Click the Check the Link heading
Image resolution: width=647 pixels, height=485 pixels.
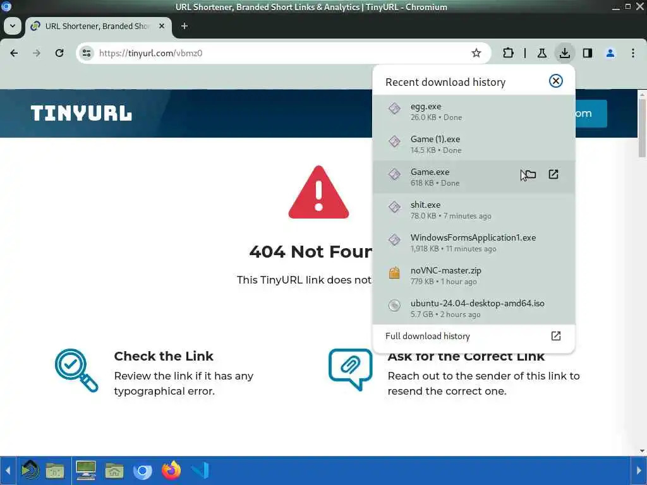tap(164, 356)
